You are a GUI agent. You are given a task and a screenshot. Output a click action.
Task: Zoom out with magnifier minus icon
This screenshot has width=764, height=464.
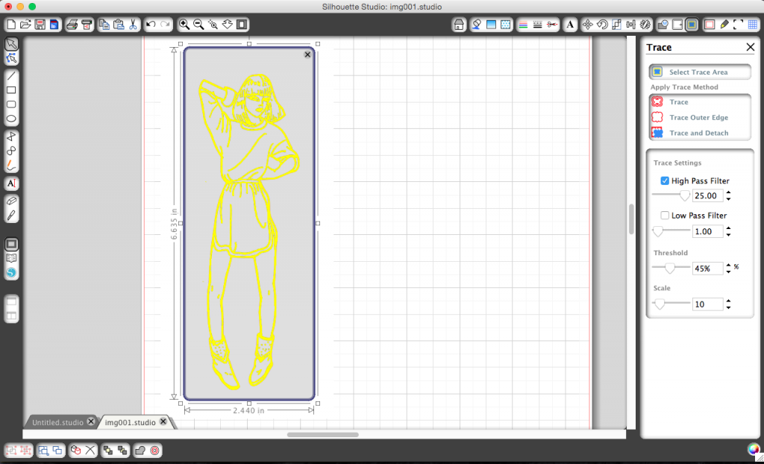click(198, 25)
